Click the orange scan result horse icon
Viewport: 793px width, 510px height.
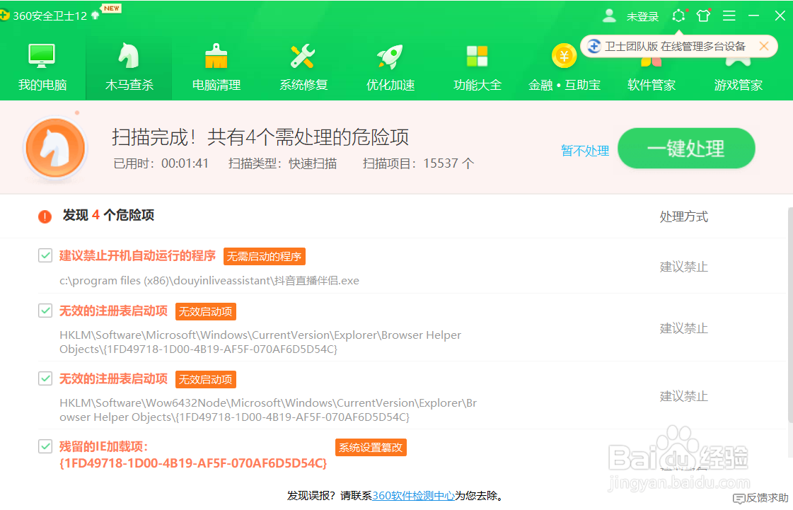(55, 149)
